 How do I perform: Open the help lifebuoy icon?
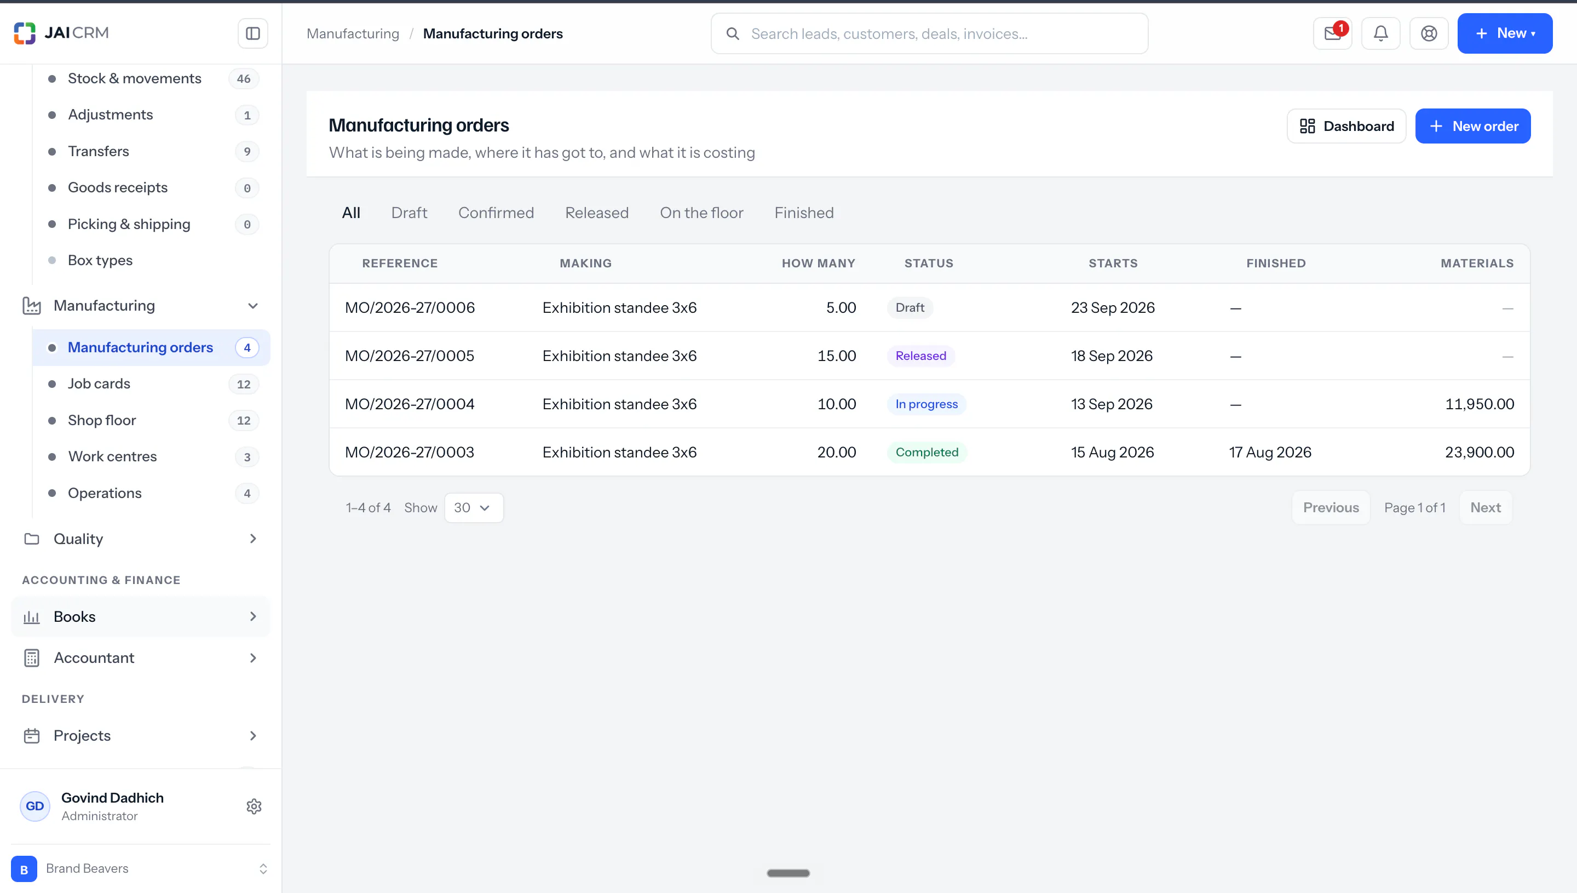tap(1429, 33)
